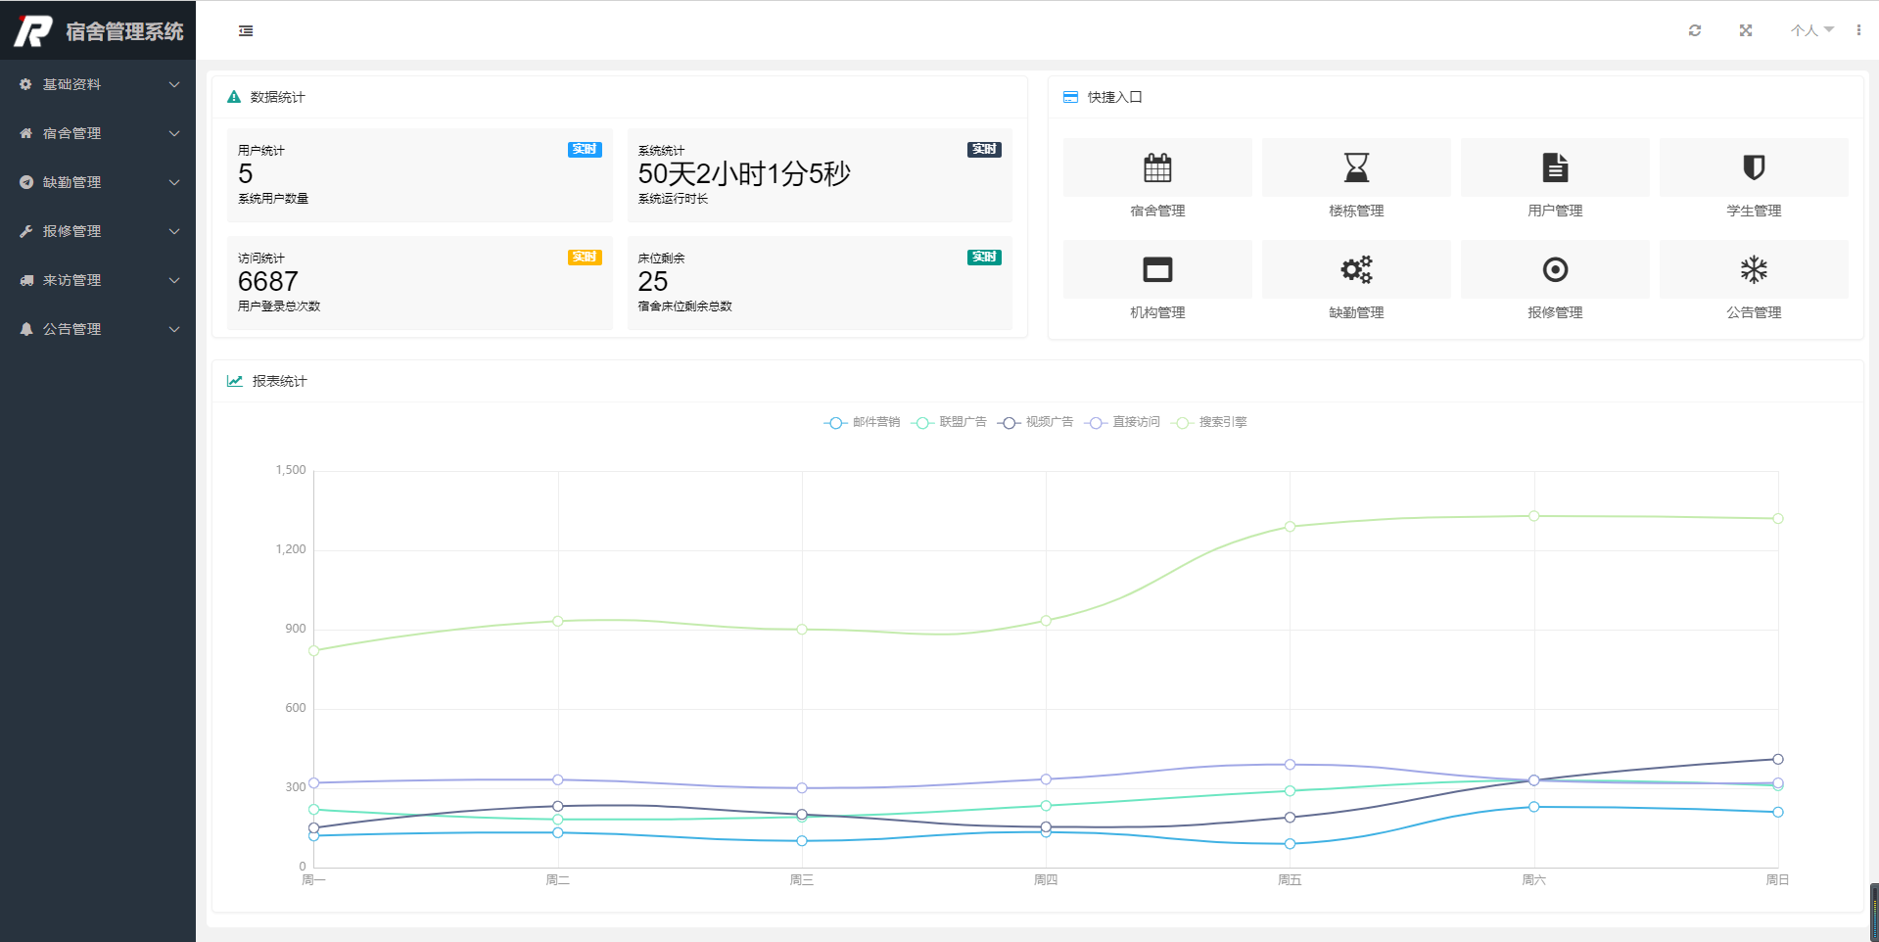The image size is (1879, 942).
Task: Toggle 联盟广告 series in chart legend
Action: tap(949, 422)
